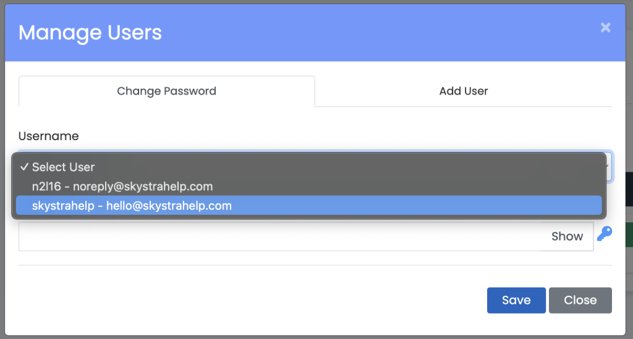Save the password change

point(516,300)
